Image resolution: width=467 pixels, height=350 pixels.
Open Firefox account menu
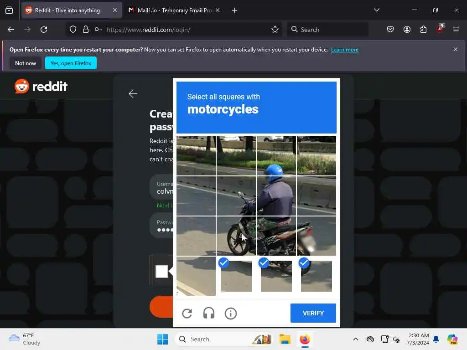407,30
